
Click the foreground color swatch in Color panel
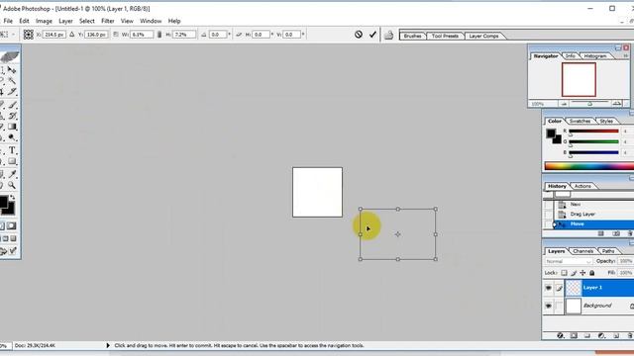[x=551, y=133]
